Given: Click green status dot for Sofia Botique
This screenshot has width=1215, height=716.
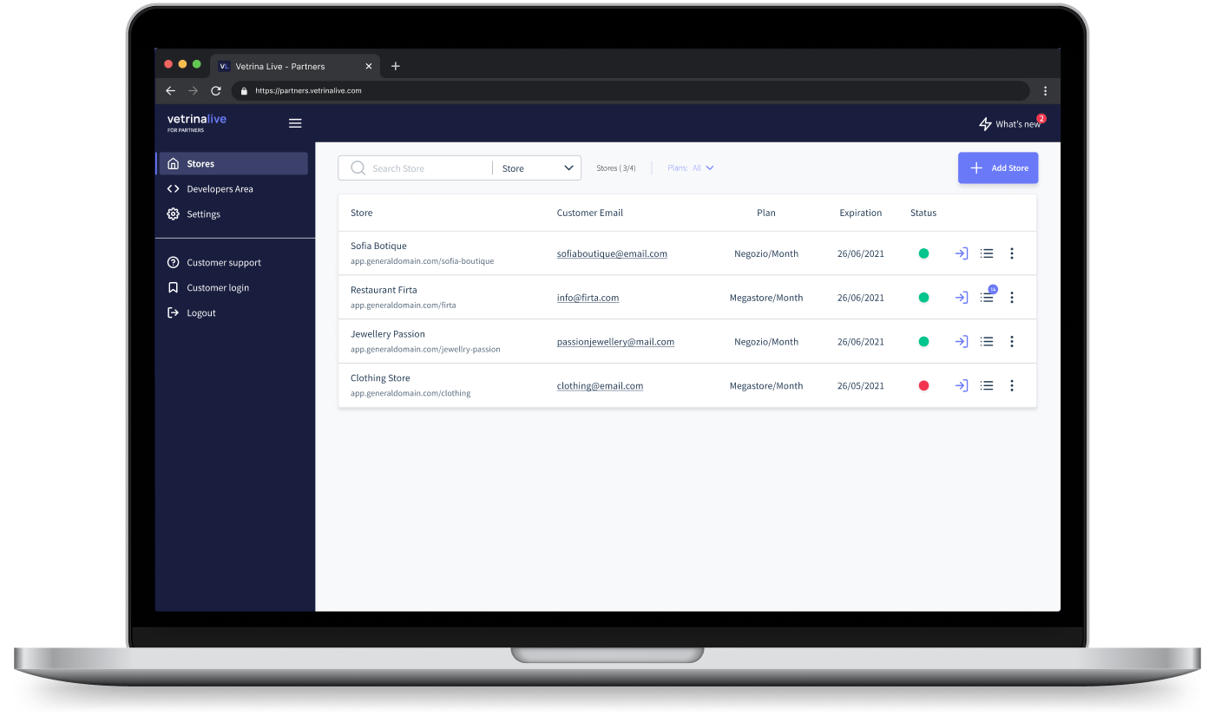Looking at the screenshot, I should click(923, 253).
